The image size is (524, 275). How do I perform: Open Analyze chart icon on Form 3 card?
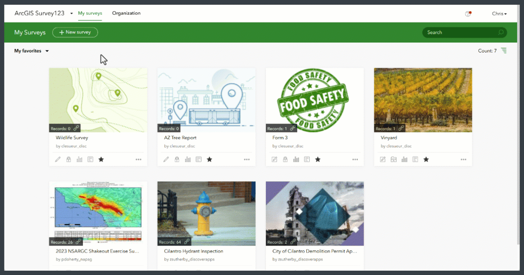click(296, 160)
